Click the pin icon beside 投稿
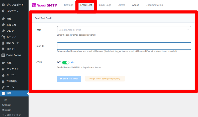198x117 pixels. (x=3, y=19)
